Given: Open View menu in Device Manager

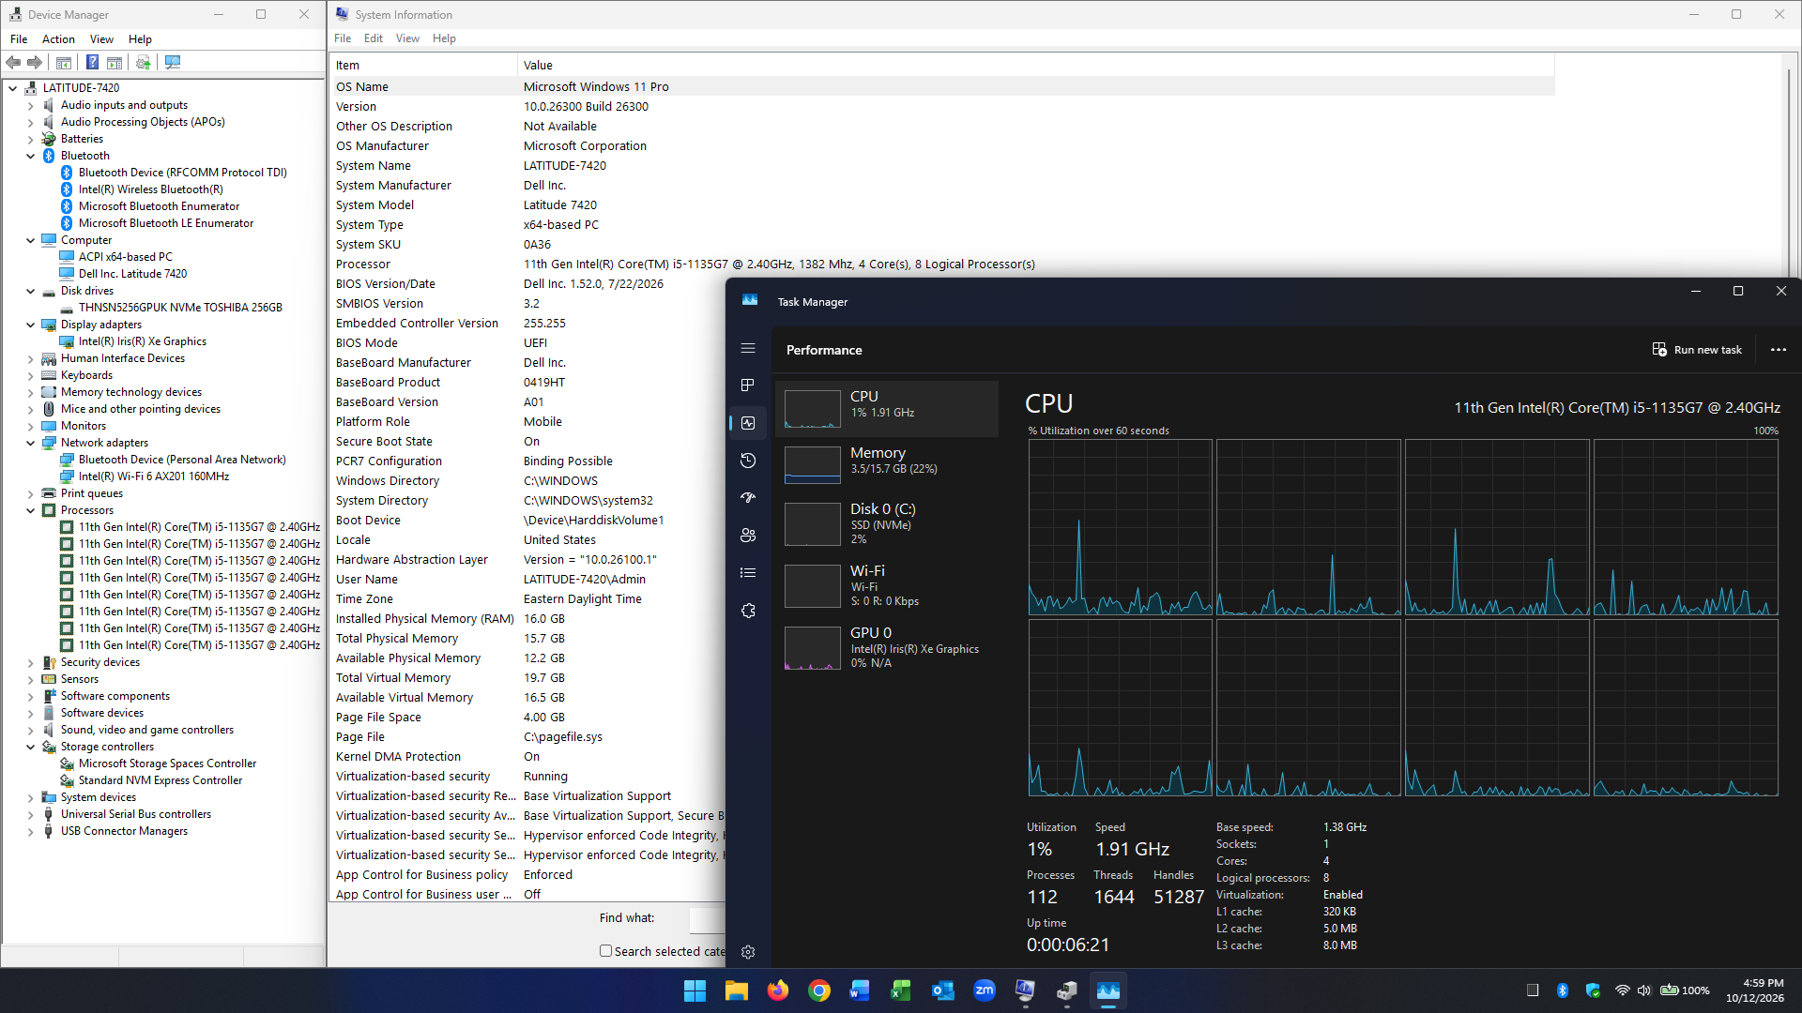Looking at the screenshot, I should [x=101, y=39].
